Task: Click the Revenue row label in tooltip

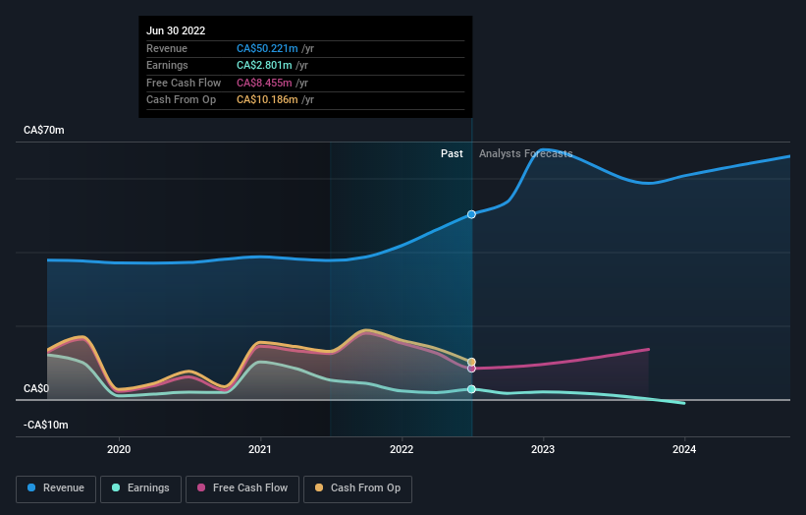Action: tap(167, 48)
